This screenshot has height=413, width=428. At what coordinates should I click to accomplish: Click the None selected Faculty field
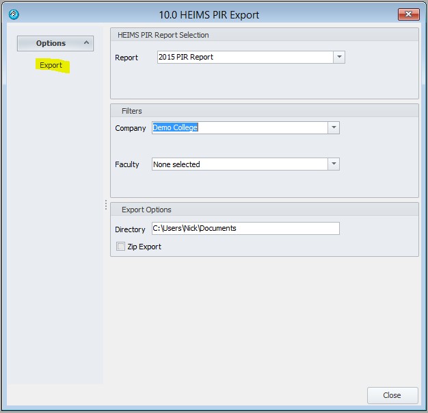coord(239,164)
